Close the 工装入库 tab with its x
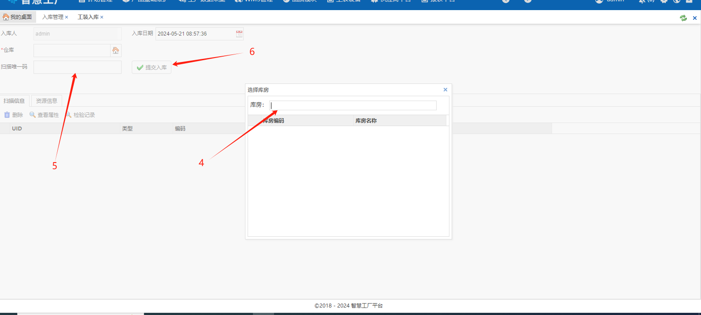This screenshot has height=315, width=701. 102,17
